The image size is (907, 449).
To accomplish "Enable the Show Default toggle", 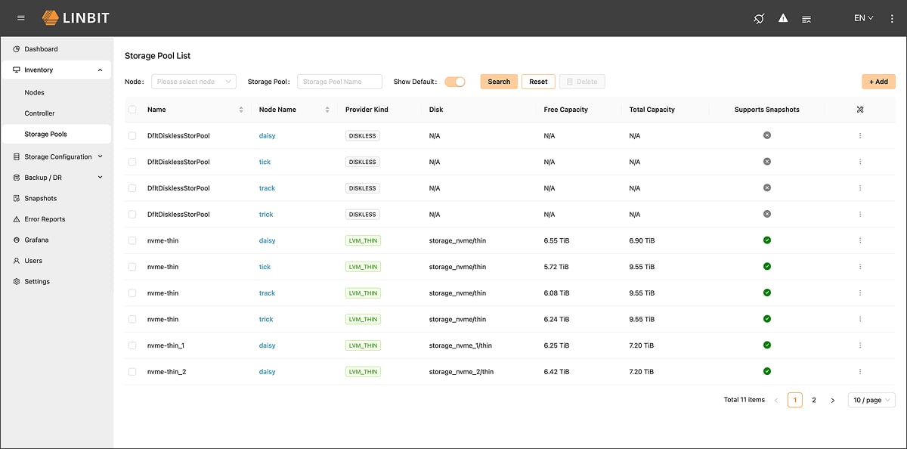I will (454, 81).
